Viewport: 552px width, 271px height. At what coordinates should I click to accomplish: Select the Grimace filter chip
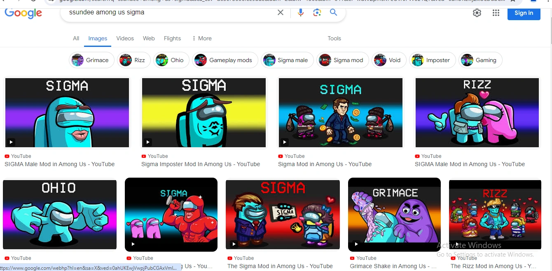coord(91,60)
